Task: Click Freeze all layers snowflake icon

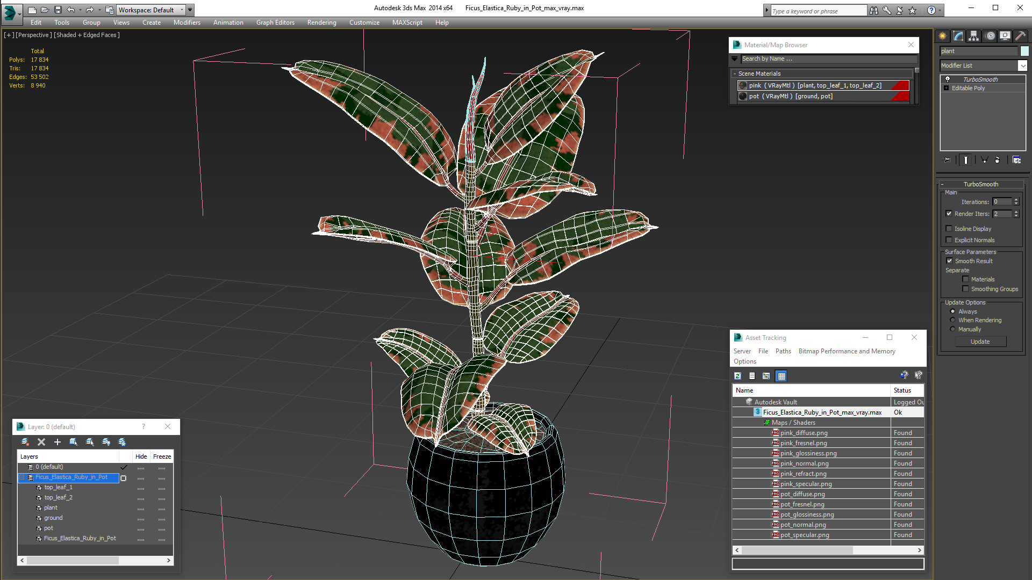Action: pyautogui.click(x=122, y=442)
